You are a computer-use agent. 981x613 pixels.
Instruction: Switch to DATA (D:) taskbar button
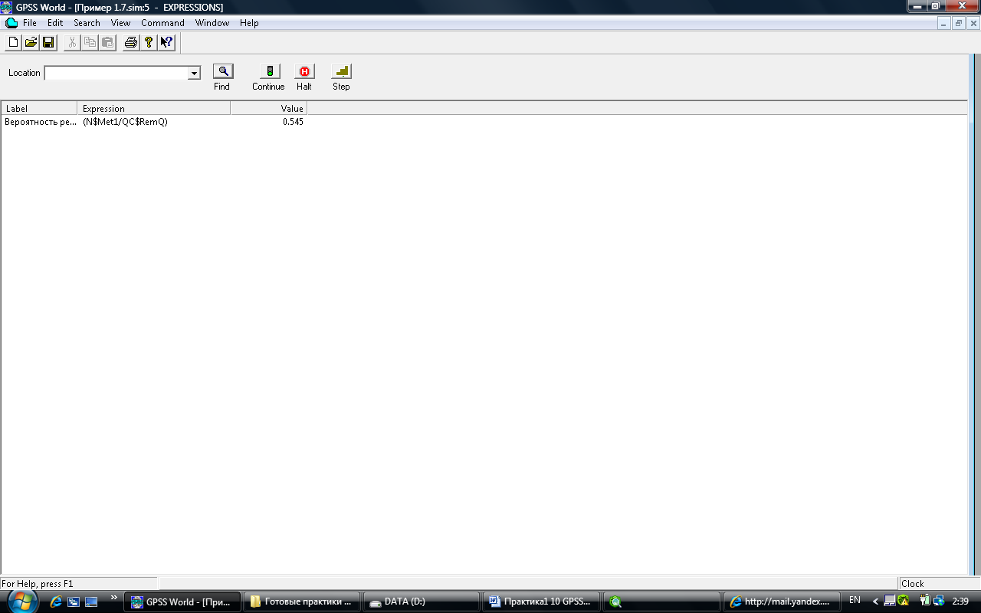pos(422,602)
